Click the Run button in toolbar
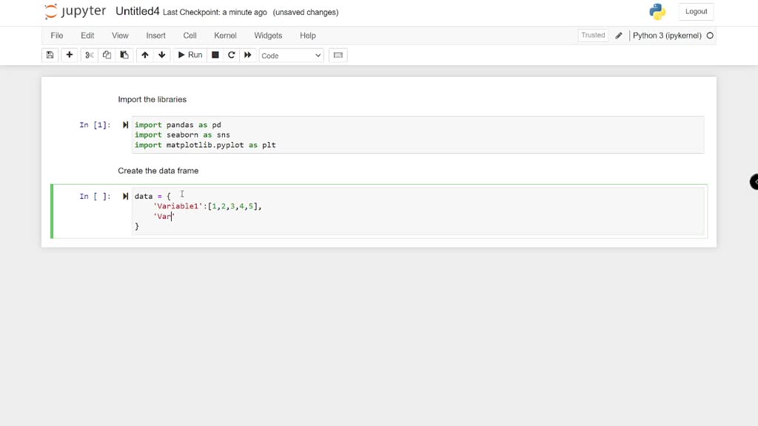This screenshot has width=758, height=426. click(190, 55)
